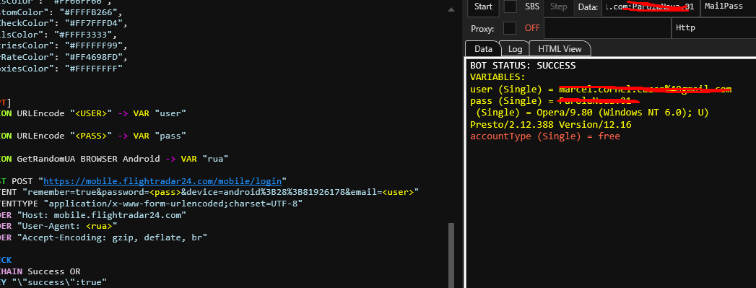756x288 pixels.
Task: Click the Start button
Action: [x=483, y=6]
